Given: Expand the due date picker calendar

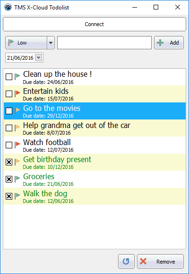Looking at the screenshot, I should point(38,58).
